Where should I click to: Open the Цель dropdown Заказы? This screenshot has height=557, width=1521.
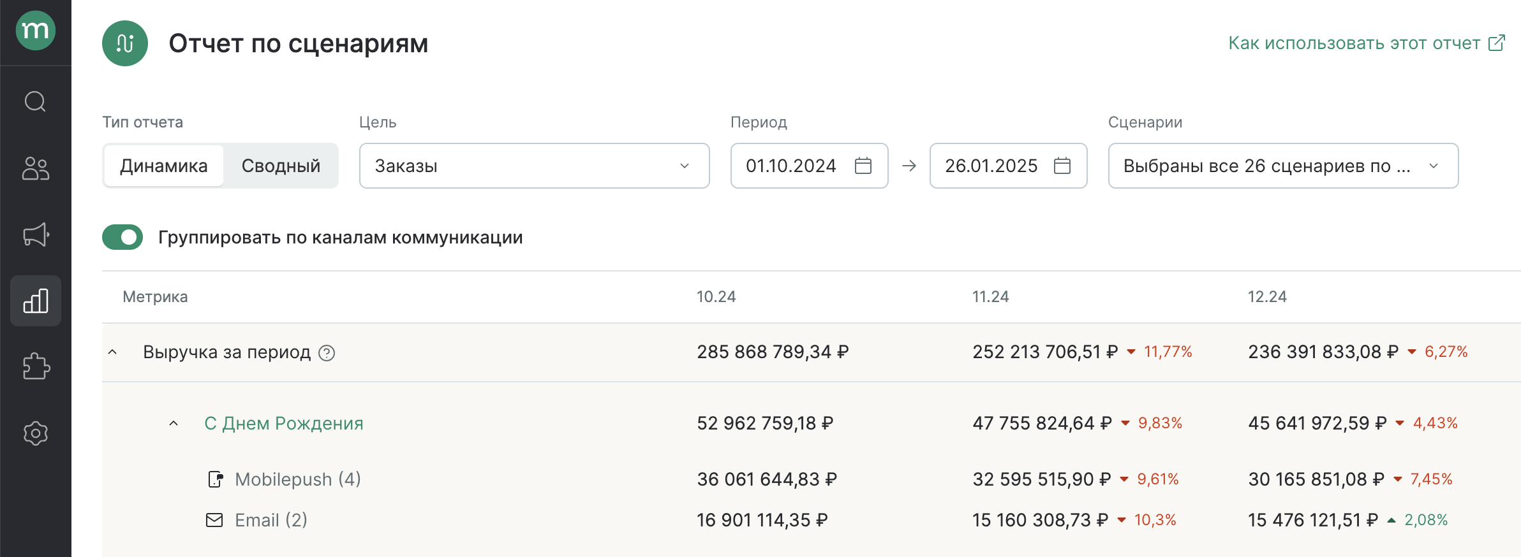535,166
